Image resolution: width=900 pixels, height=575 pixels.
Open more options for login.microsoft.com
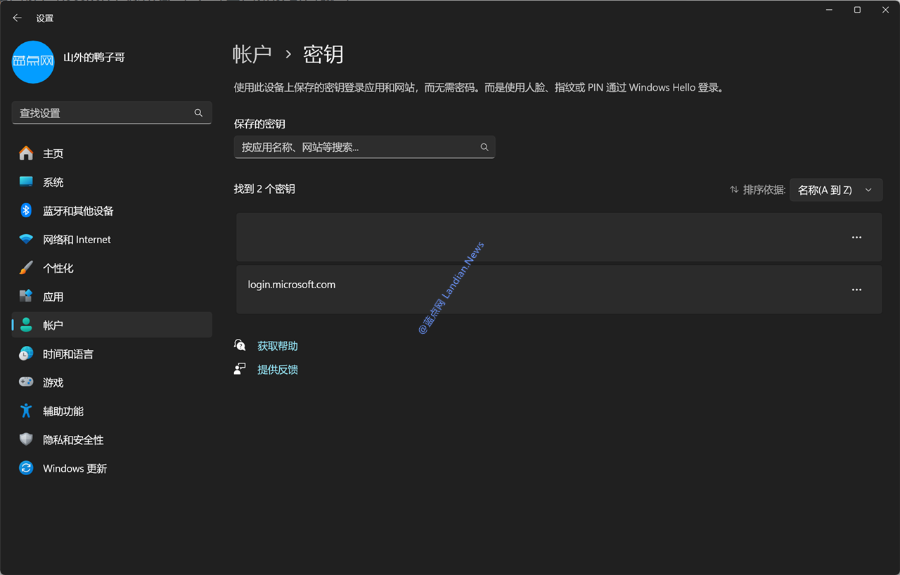[856, 290]
